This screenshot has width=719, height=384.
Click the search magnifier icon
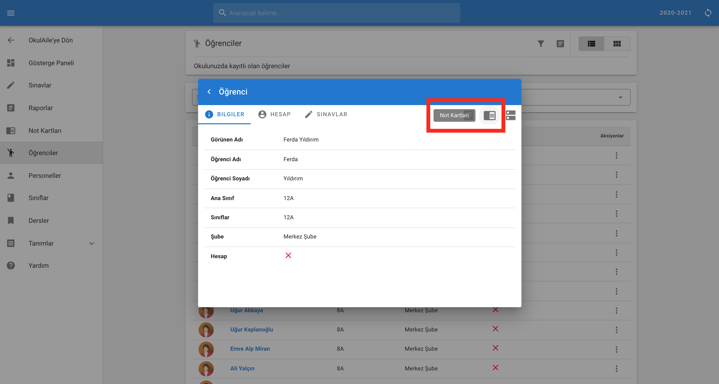coord(222,13)
